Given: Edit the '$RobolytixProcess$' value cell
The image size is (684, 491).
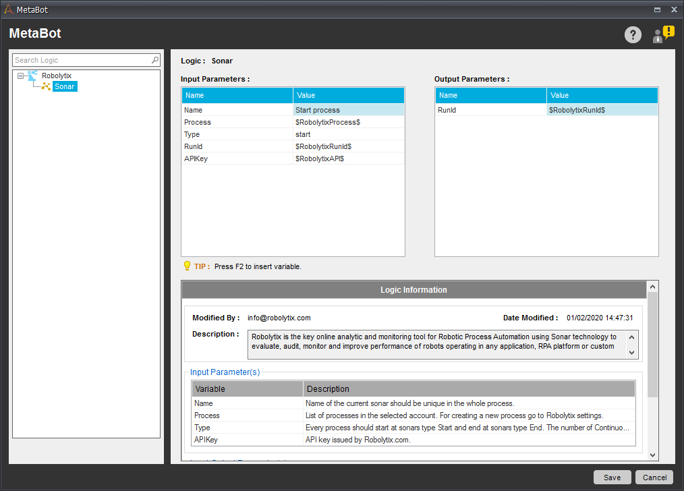Looking at the screenshot, I should [x=349, y=122].
